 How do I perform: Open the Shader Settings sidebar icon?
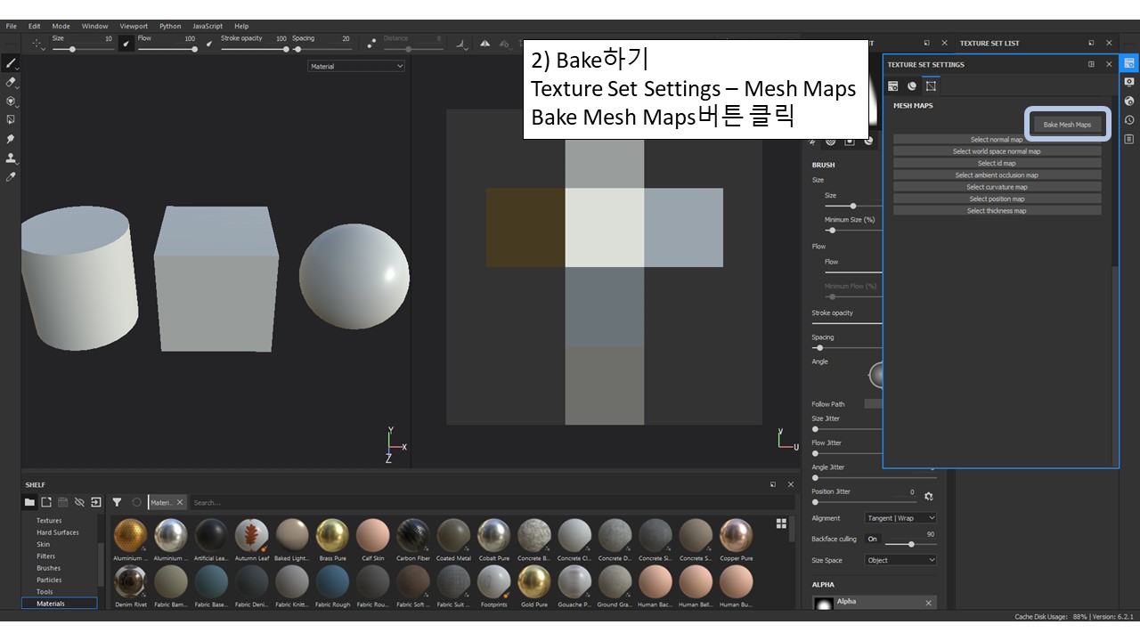pyautogui.click(x=1129, y=101)
